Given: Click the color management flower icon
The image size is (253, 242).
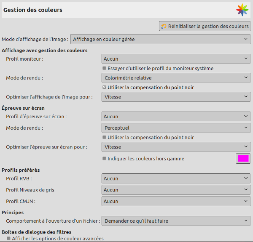Looking at the screenshot, I should [242, 10].
